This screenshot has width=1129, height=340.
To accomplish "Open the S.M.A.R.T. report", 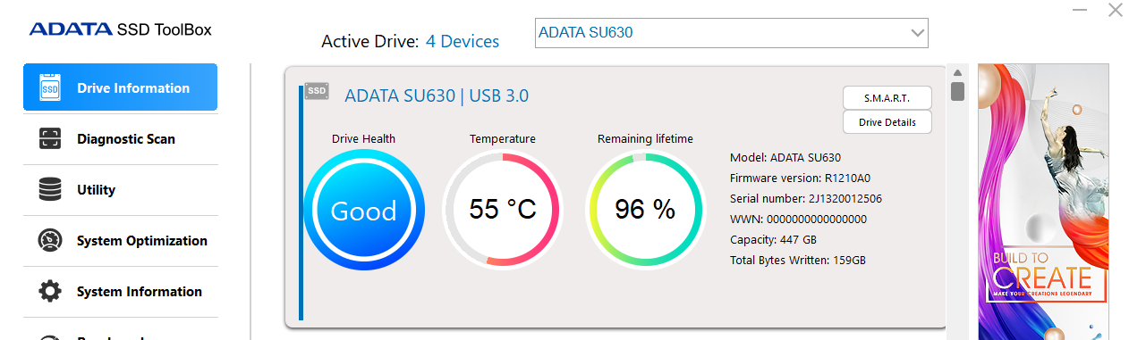I will coord(887,97).
